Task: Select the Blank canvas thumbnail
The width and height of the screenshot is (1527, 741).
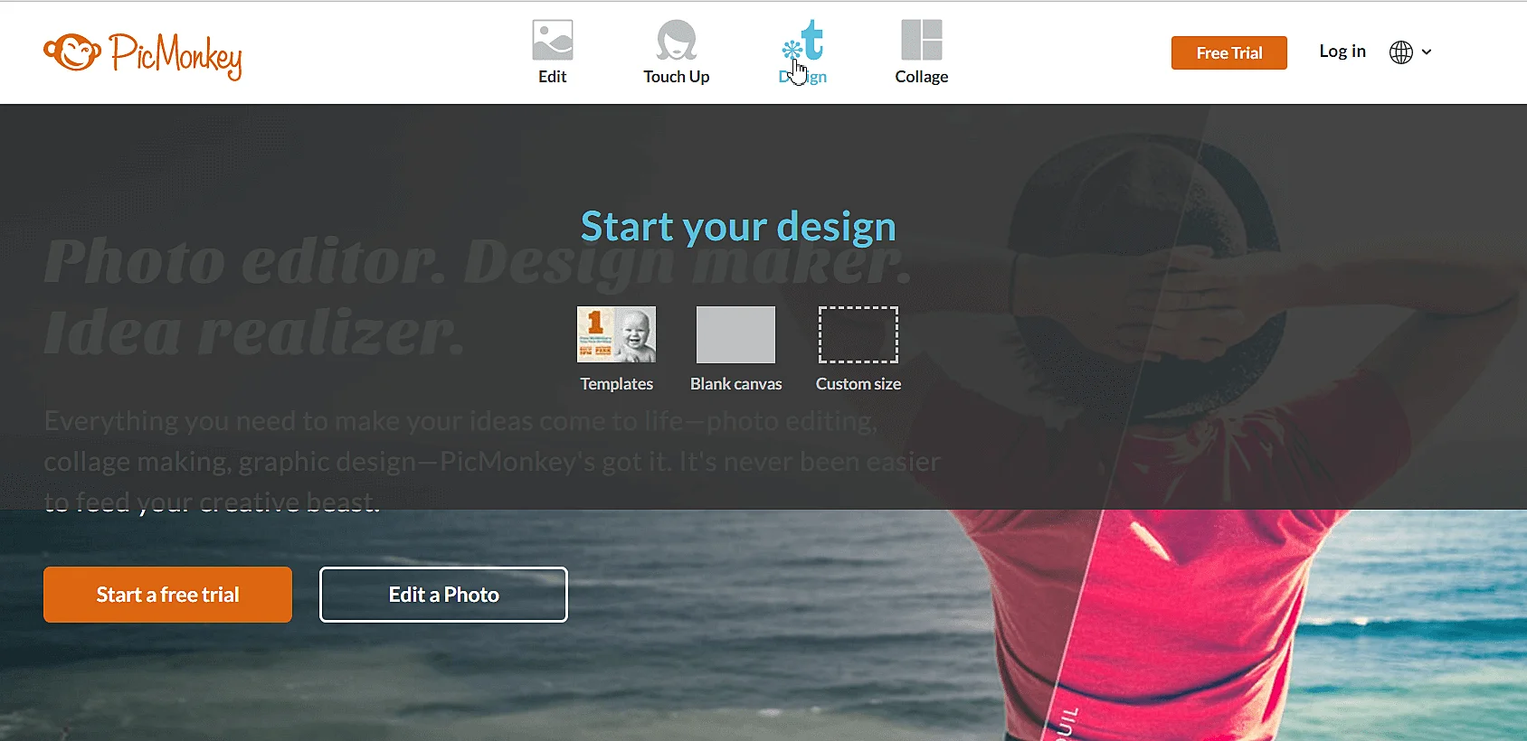Action: pos(736,334)
